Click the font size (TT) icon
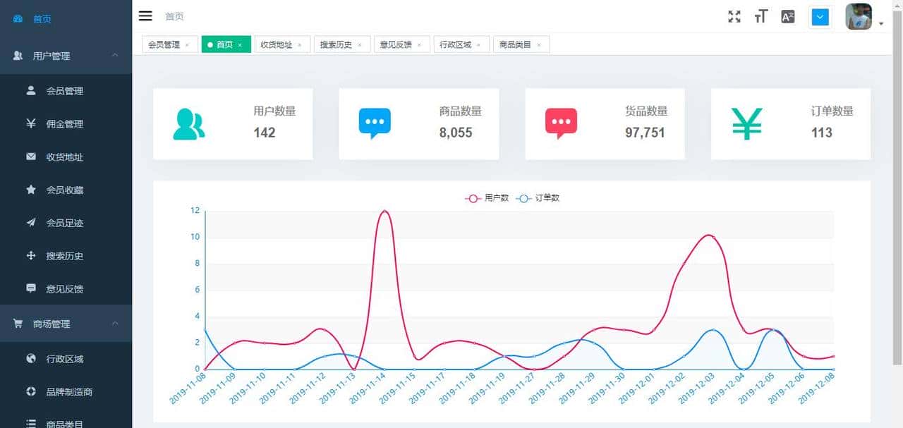Viewport: 903px width, 428px height. point(760,16)
